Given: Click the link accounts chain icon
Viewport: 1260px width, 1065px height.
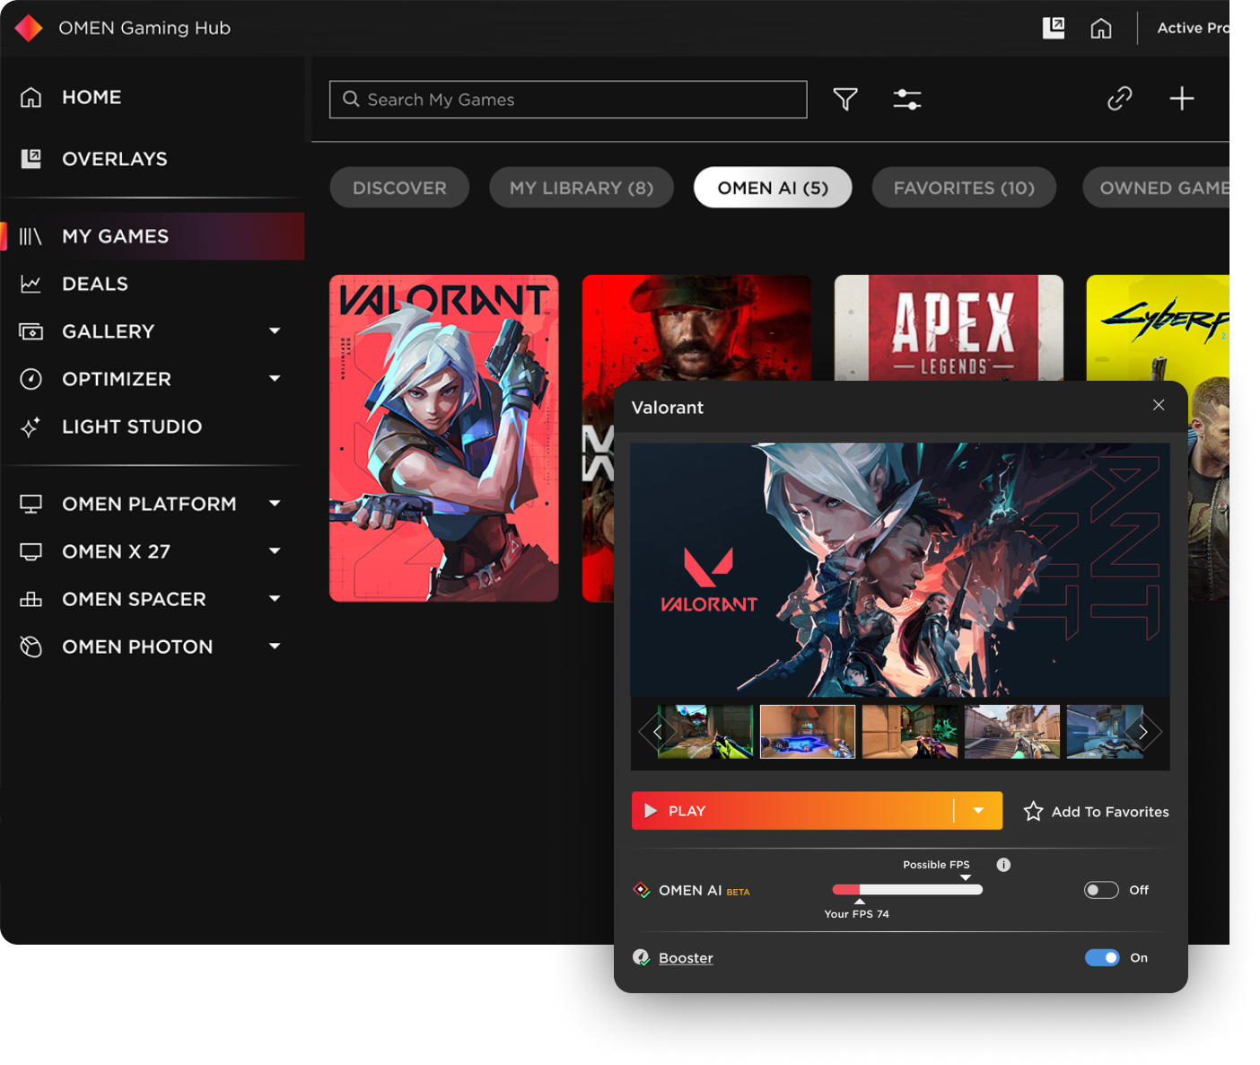Looking at the screenshot, I should pyautogui.click(x=1119, y=98).
